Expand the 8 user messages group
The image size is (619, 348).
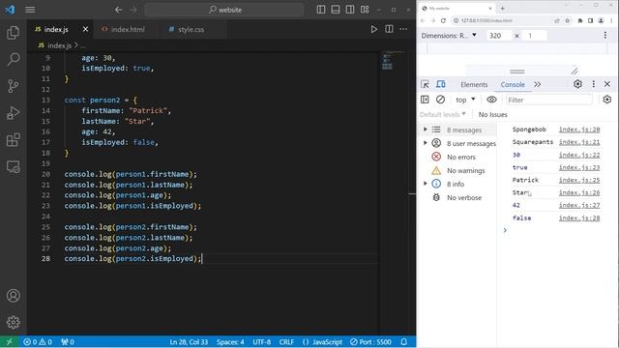[426, 143]
